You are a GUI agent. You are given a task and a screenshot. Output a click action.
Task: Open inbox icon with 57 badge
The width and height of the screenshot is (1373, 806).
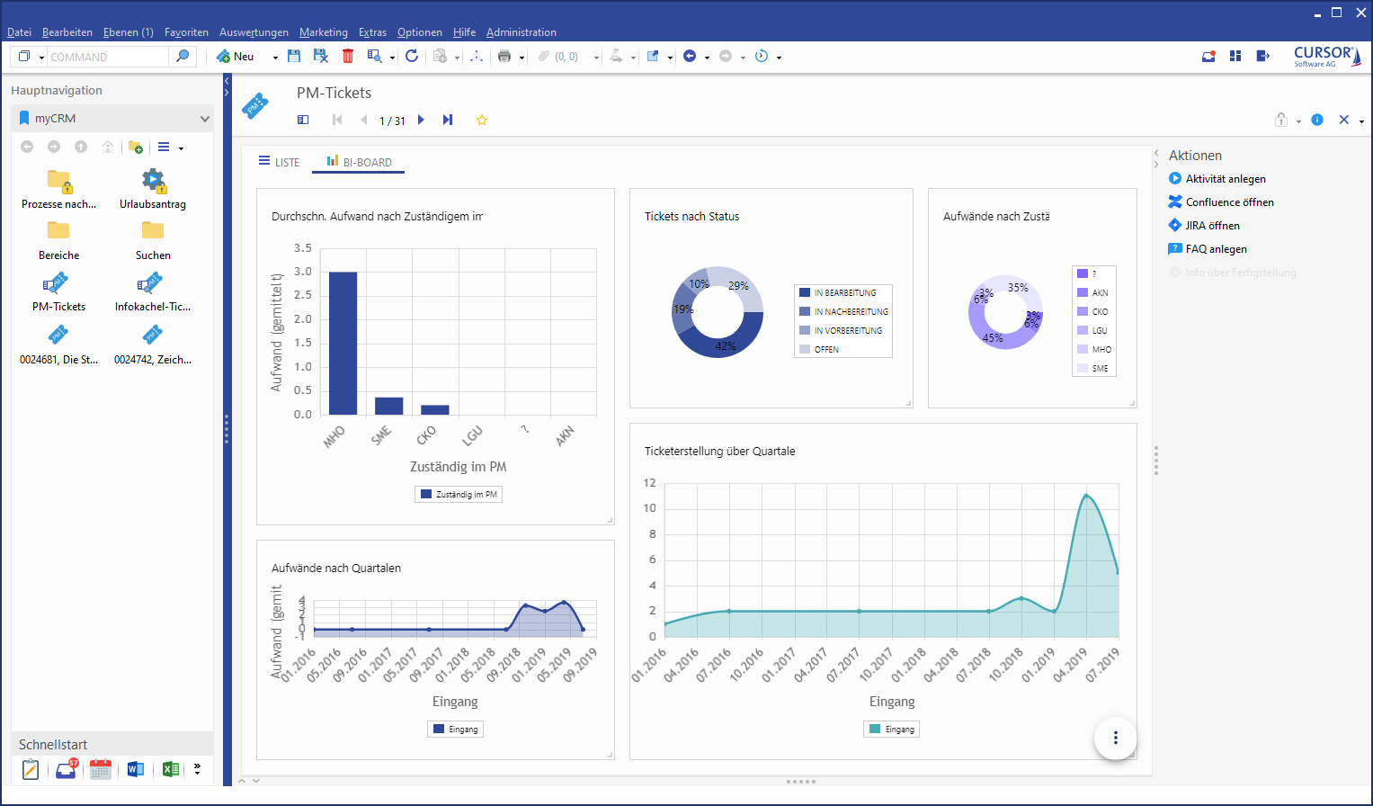[67, 769]
